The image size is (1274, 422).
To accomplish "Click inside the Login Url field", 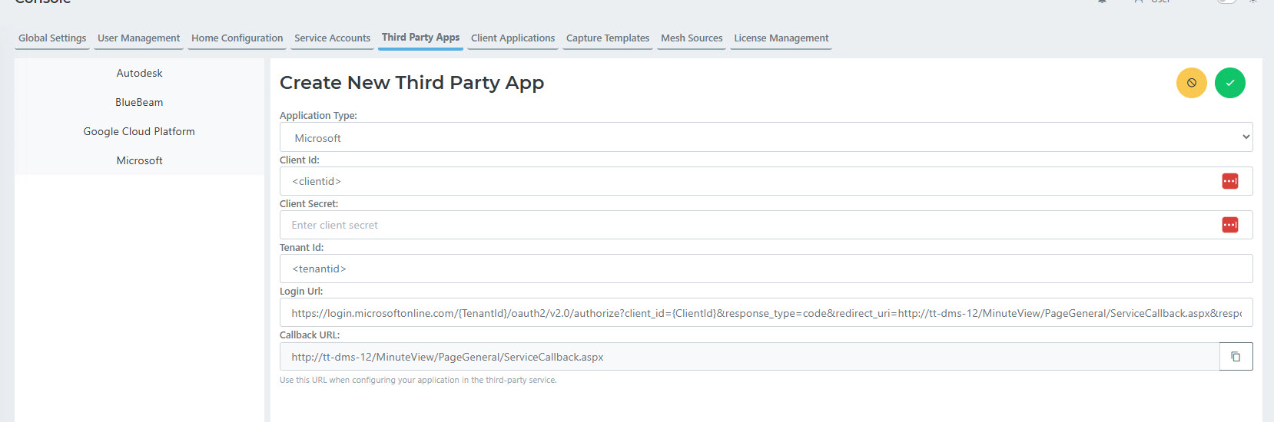I will [x=765, y=313].
